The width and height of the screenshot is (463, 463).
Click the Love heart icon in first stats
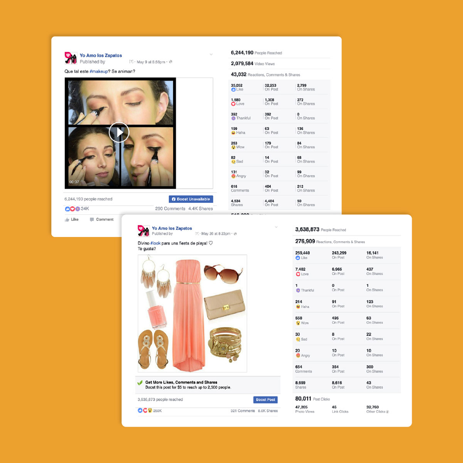[233, 104]
